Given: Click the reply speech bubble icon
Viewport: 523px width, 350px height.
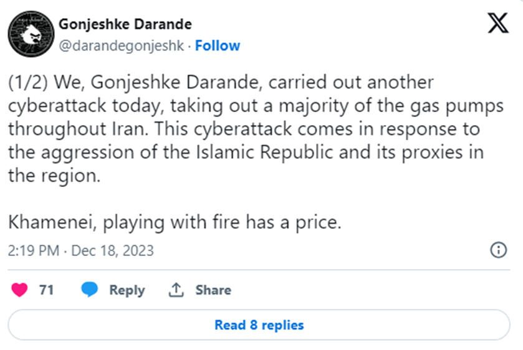Looking at the screenshot, I should (90, 290).
